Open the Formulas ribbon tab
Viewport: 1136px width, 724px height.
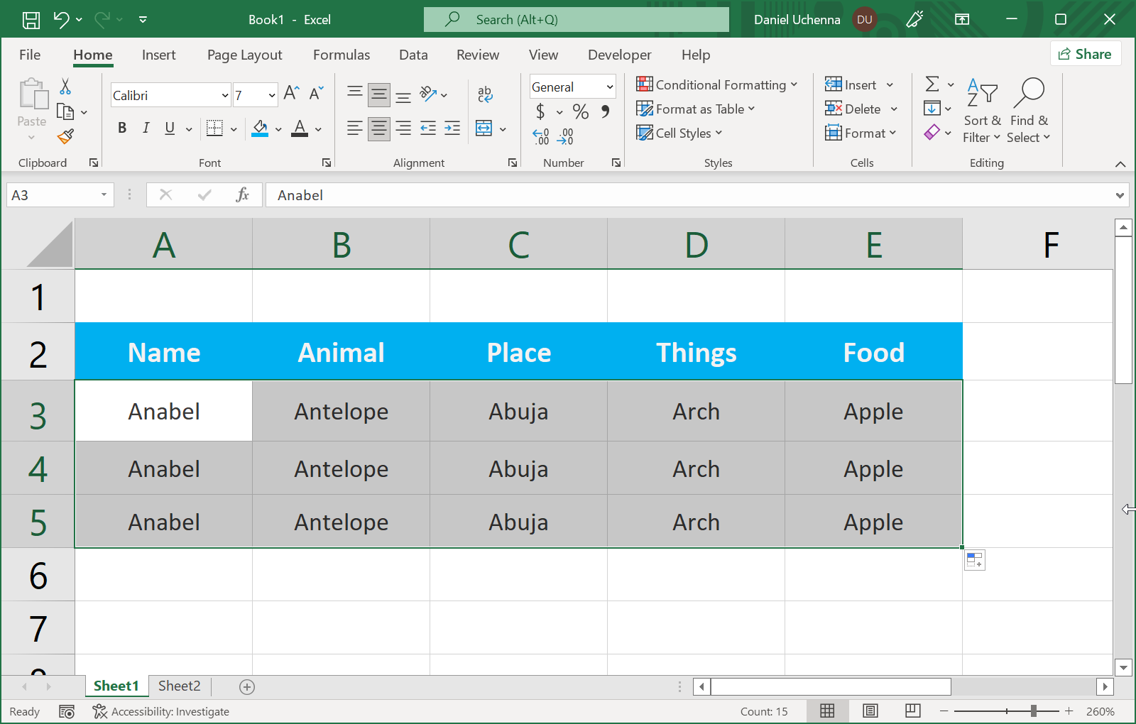[x=342, y=55]
